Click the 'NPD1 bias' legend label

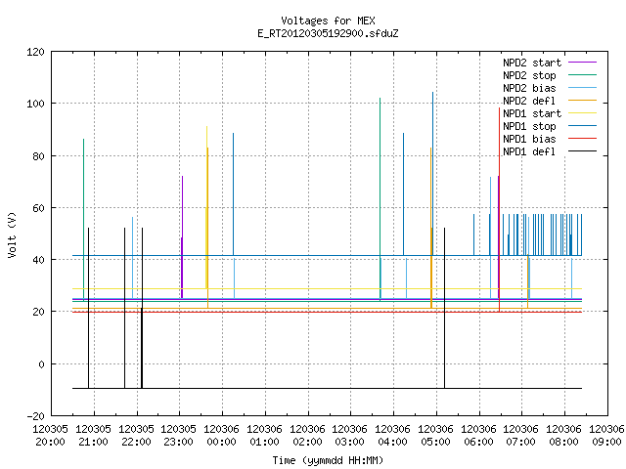(x=529, y=139)
